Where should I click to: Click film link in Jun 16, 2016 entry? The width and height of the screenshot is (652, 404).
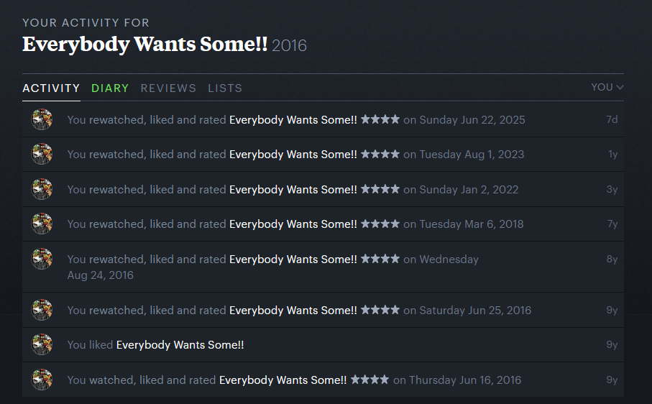(283, 380)
